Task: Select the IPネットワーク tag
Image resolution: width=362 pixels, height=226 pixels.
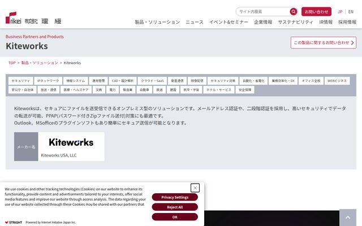Action: (x=48, y=81)
